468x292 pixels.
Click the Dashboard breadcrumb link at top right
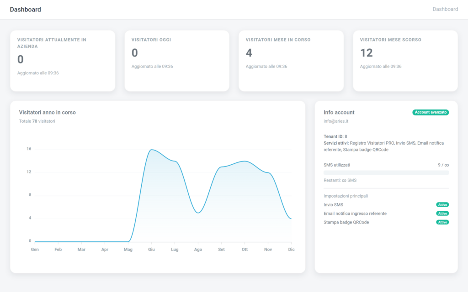(x=445, y=9)
